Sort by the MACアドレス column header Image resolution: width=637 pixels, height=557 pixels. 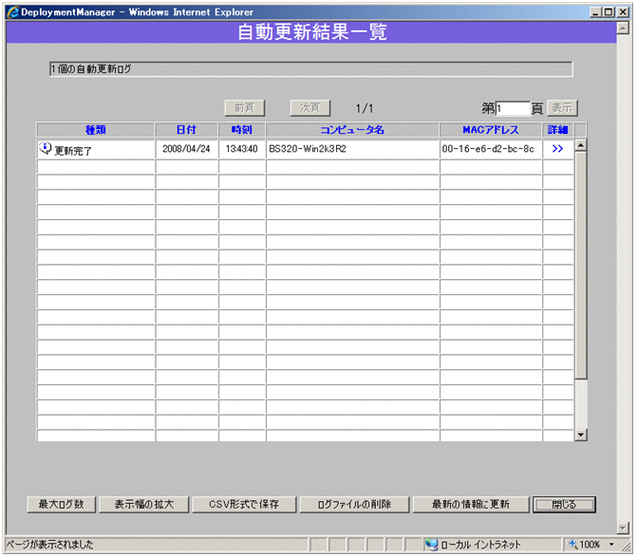pyautogui.click(x=491, y=130)
